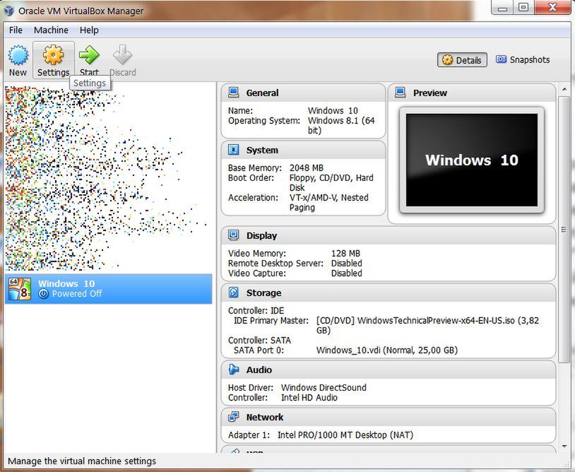Click the Intel HD Audio controller value
This screenshot has height=472, width=575.
point(309,398)
